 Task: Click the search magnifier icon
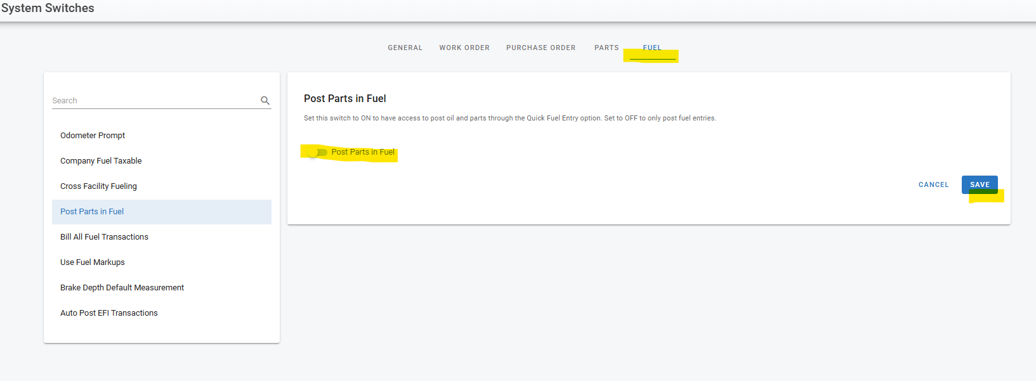[x=265, y=101]
